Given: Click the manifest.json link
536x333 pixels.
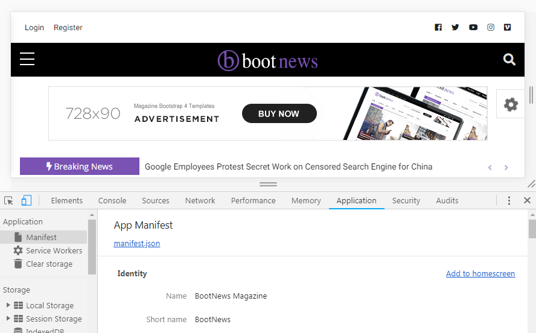Looking at the screenshot, I should [137, 244].
